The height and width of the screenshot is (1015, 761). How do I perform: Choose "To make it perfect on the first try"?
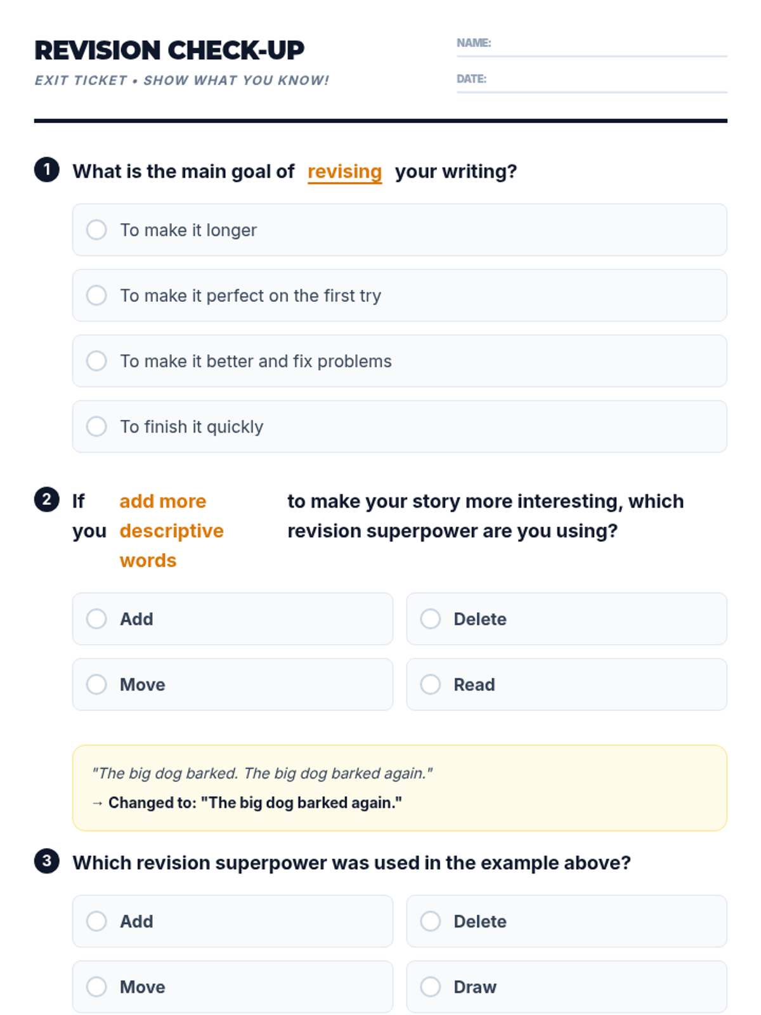(96, 295)
